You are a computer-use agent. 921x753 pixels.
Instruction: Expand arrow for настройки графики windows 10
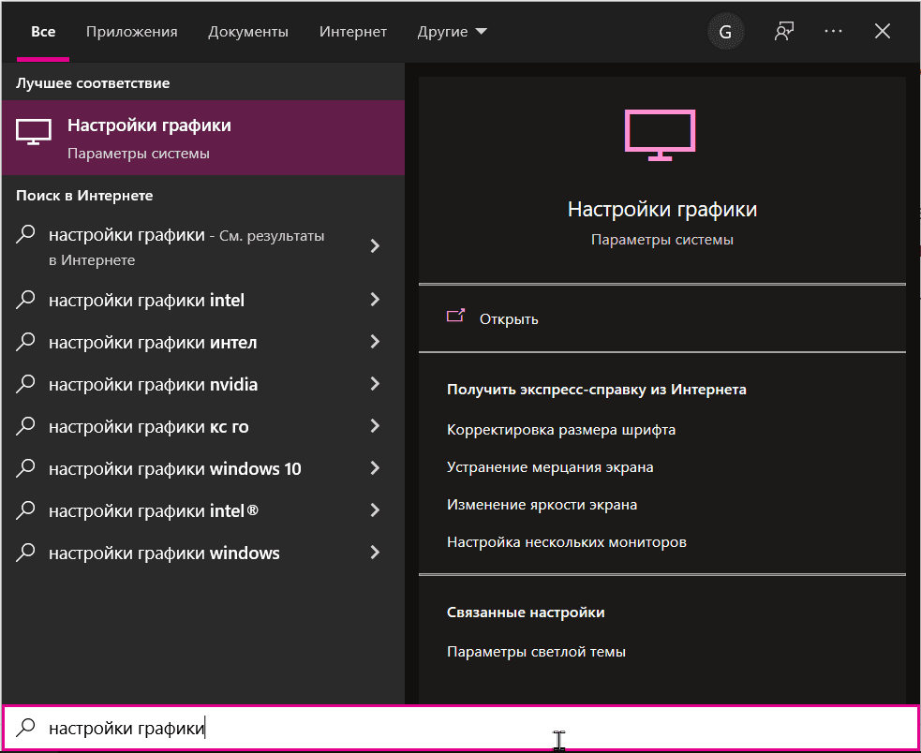coord(375,468)
